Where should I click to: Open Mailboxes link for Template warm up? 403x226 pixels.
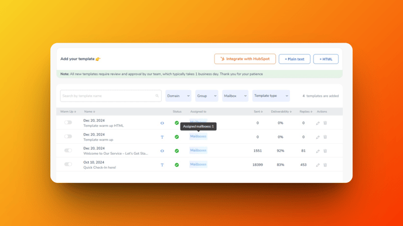point(198,136)
